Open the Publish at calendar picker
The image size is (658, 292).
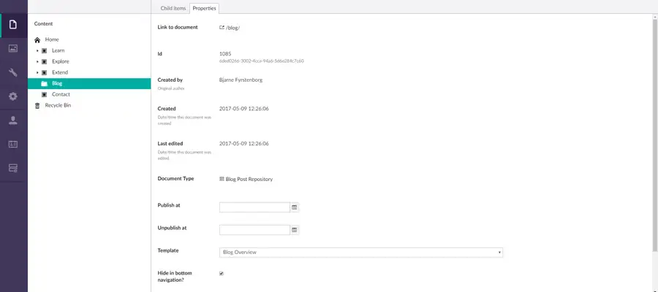(295, 207)
